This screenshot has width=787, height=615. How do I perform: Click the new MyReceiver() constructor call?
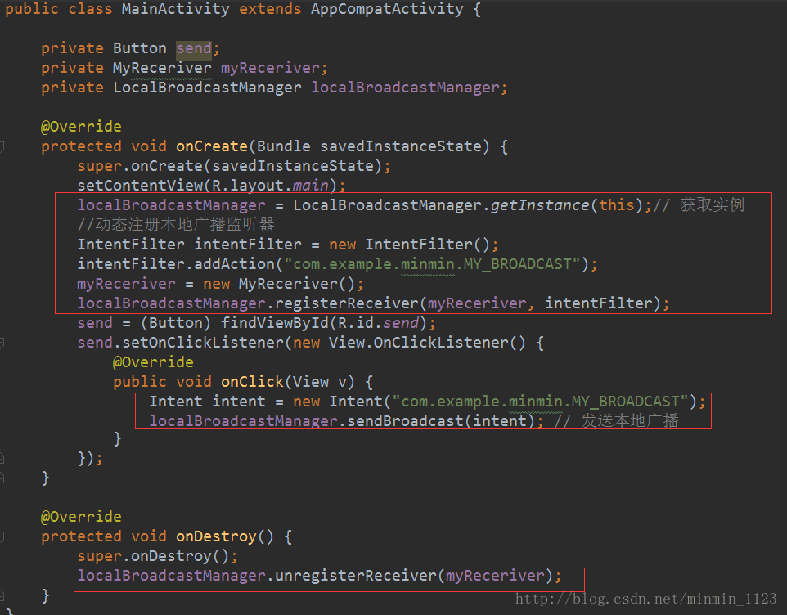pos(279,284)
